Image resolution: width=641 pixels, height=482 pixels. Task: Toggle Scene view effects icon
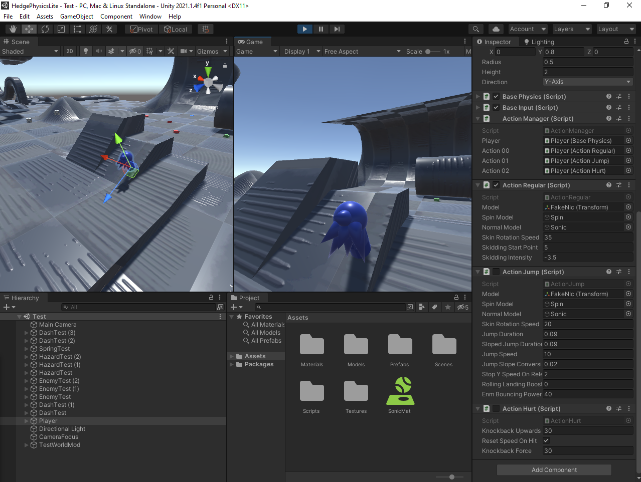coord(111,51)
